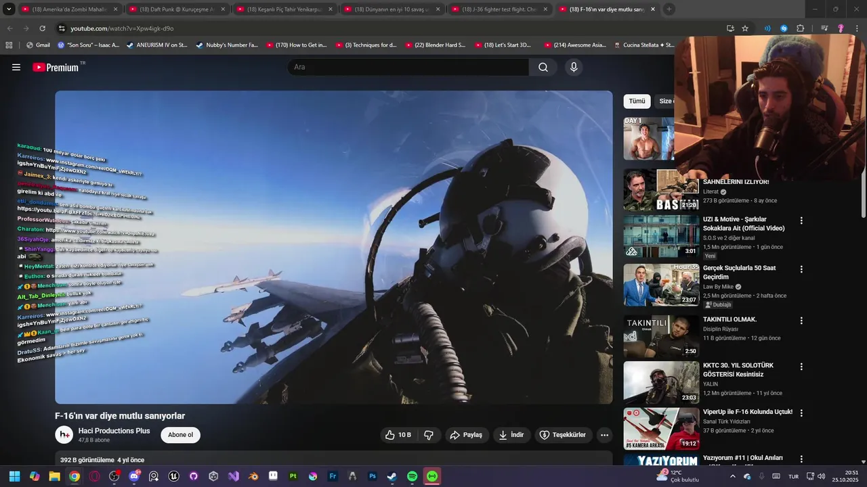
Task: Open Photoshop from the taskbar
Action: point(373,476)
